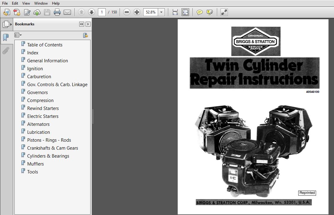334x215 pixels.
Task: Jump to Table of Contents bookmark
Action: [45, 45]
